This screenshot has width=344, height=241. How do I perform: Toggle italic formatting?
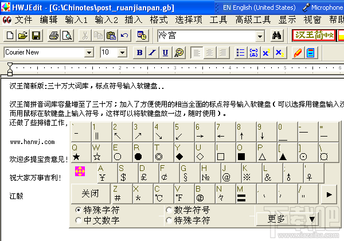click(153, 53)
